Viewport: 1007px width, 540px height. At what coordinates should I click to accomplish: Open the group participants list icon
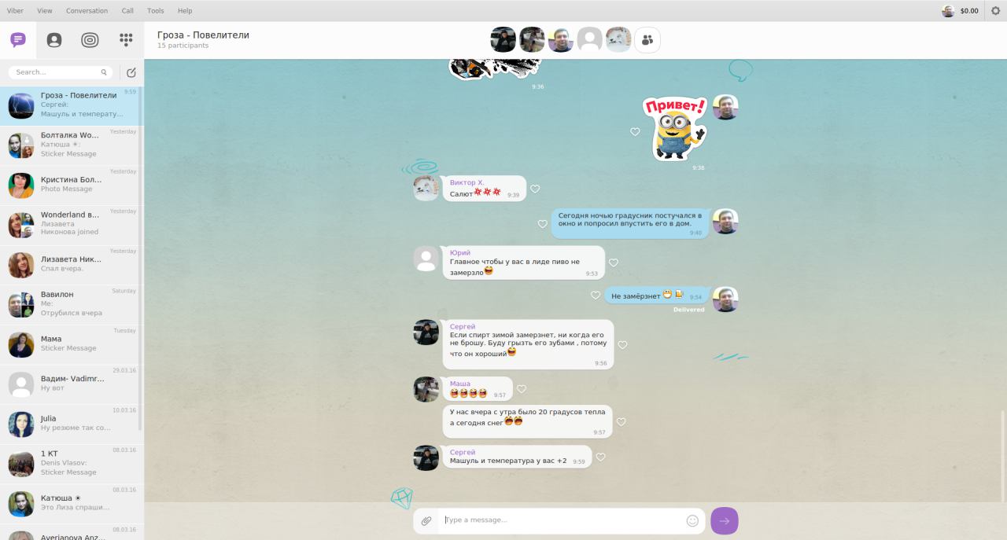[647, 40]
